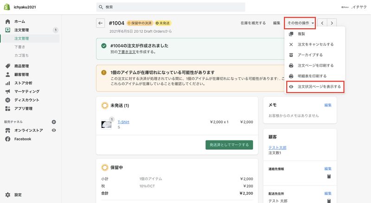
Task: Open the イチヤク account menu
Action: pyautogui.click(x=354, y=7)
